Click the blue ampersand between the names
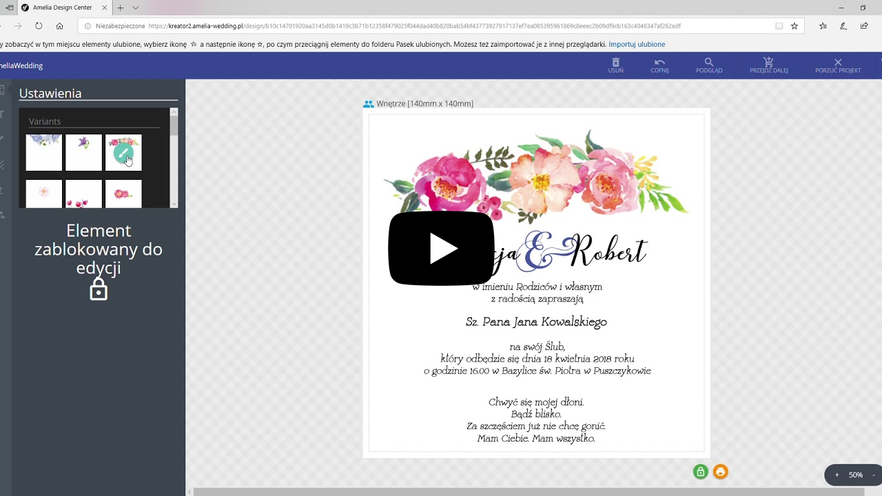 546,251
